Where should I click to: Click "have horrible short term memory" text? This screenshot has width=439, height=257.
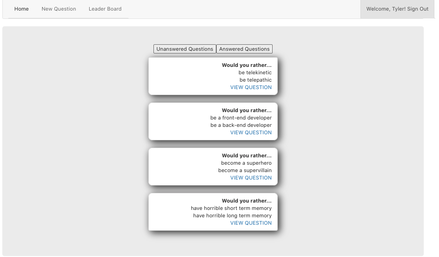pyautogui.click(x=231, y=208)
